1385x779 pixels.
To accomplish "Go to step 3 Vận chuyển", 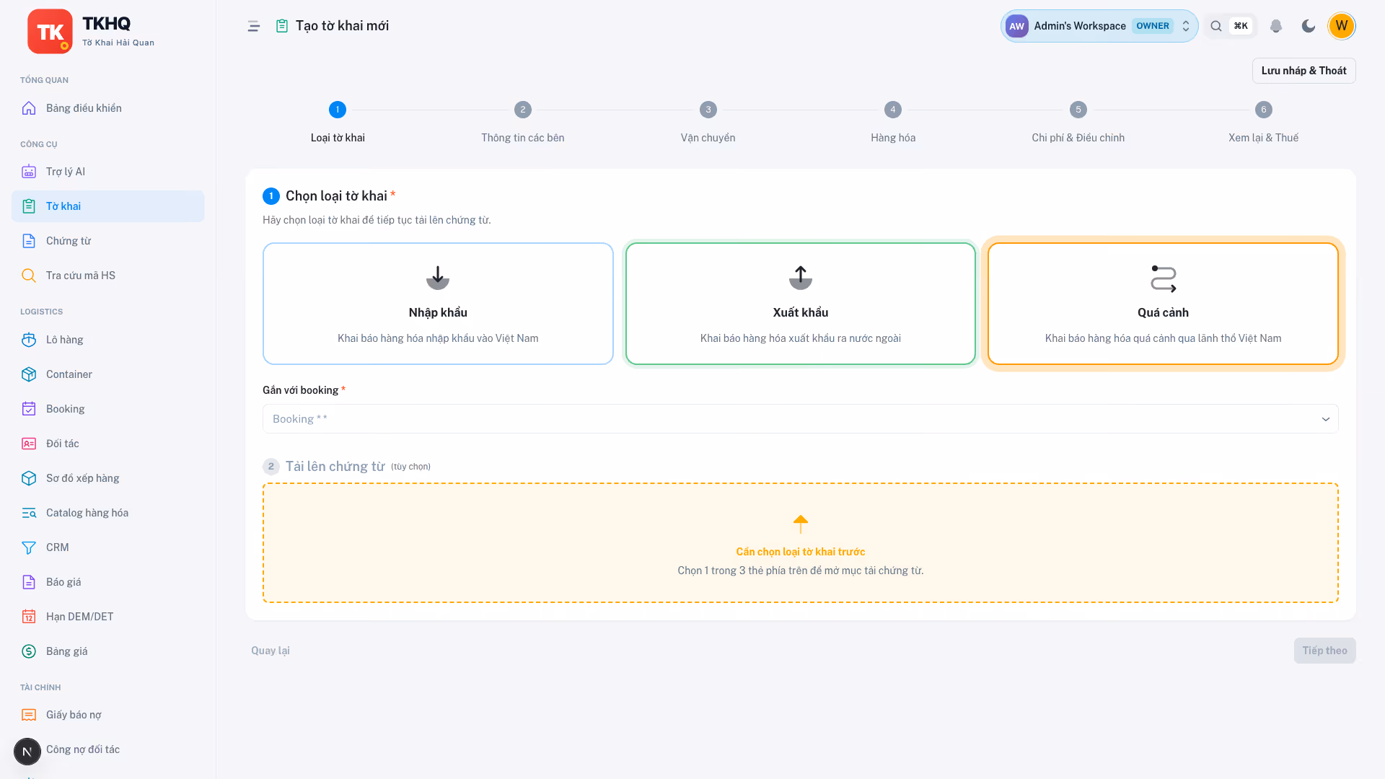I will coord(708,123).
